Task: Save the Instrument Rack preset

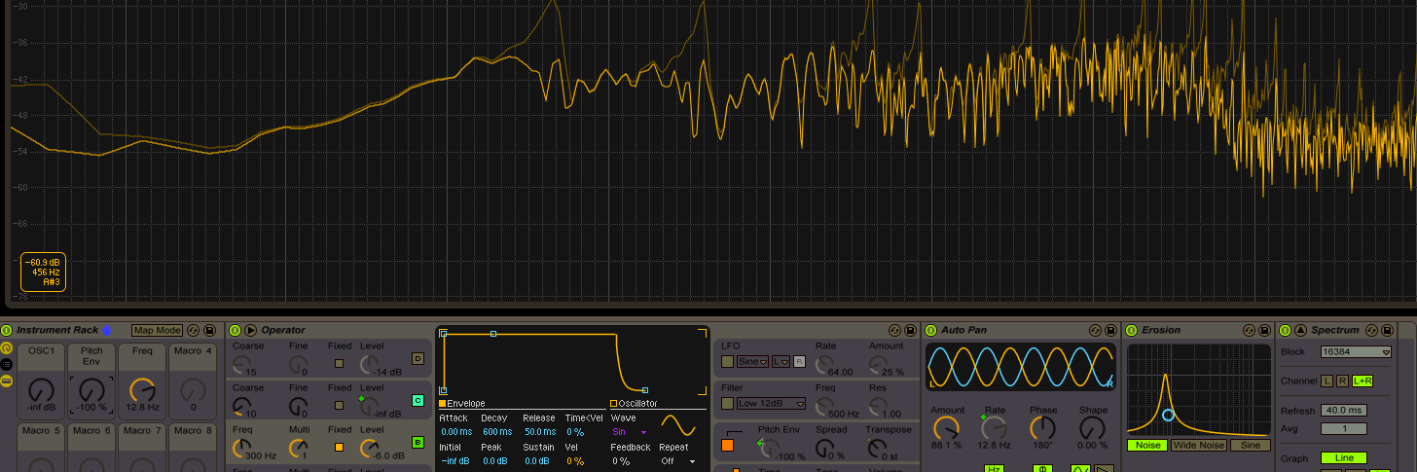Action: [209, 331]
